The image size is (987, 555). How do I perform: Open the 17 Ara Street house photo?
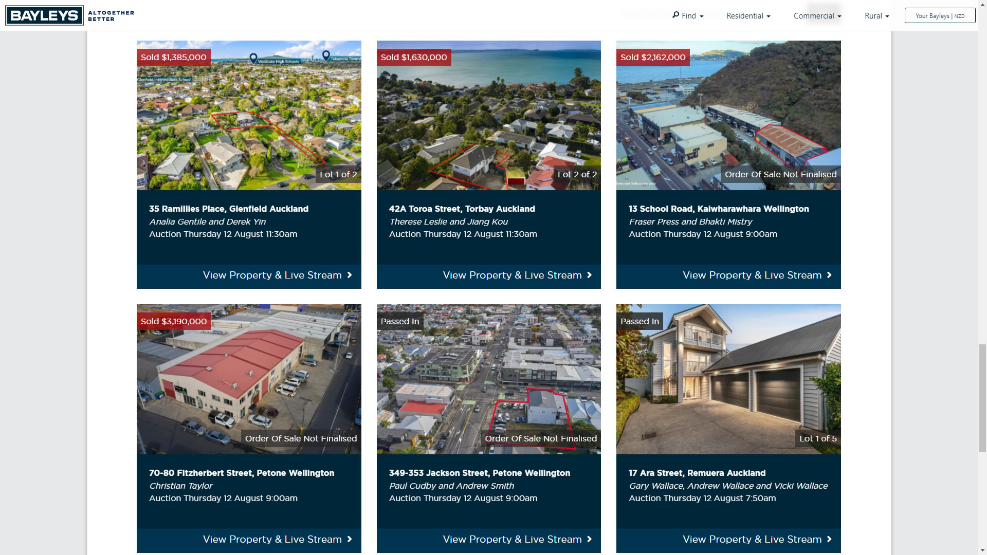[728, 379]
